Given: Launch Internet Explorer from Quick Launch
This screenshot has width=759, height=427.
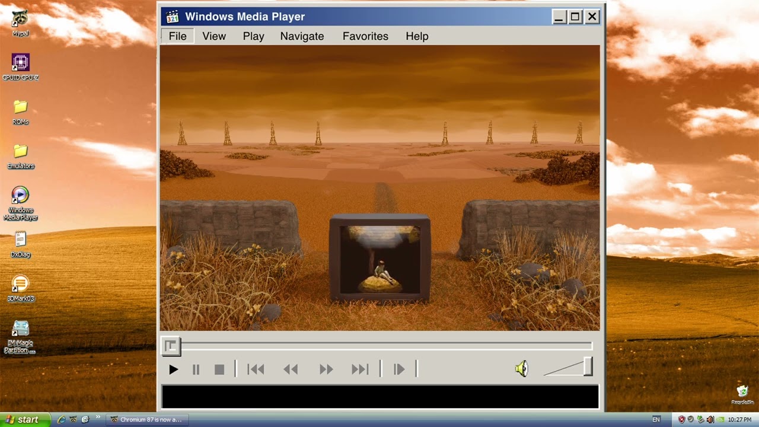Looking at the screenshot, I should pyautogui.click(x=61, y=419).
